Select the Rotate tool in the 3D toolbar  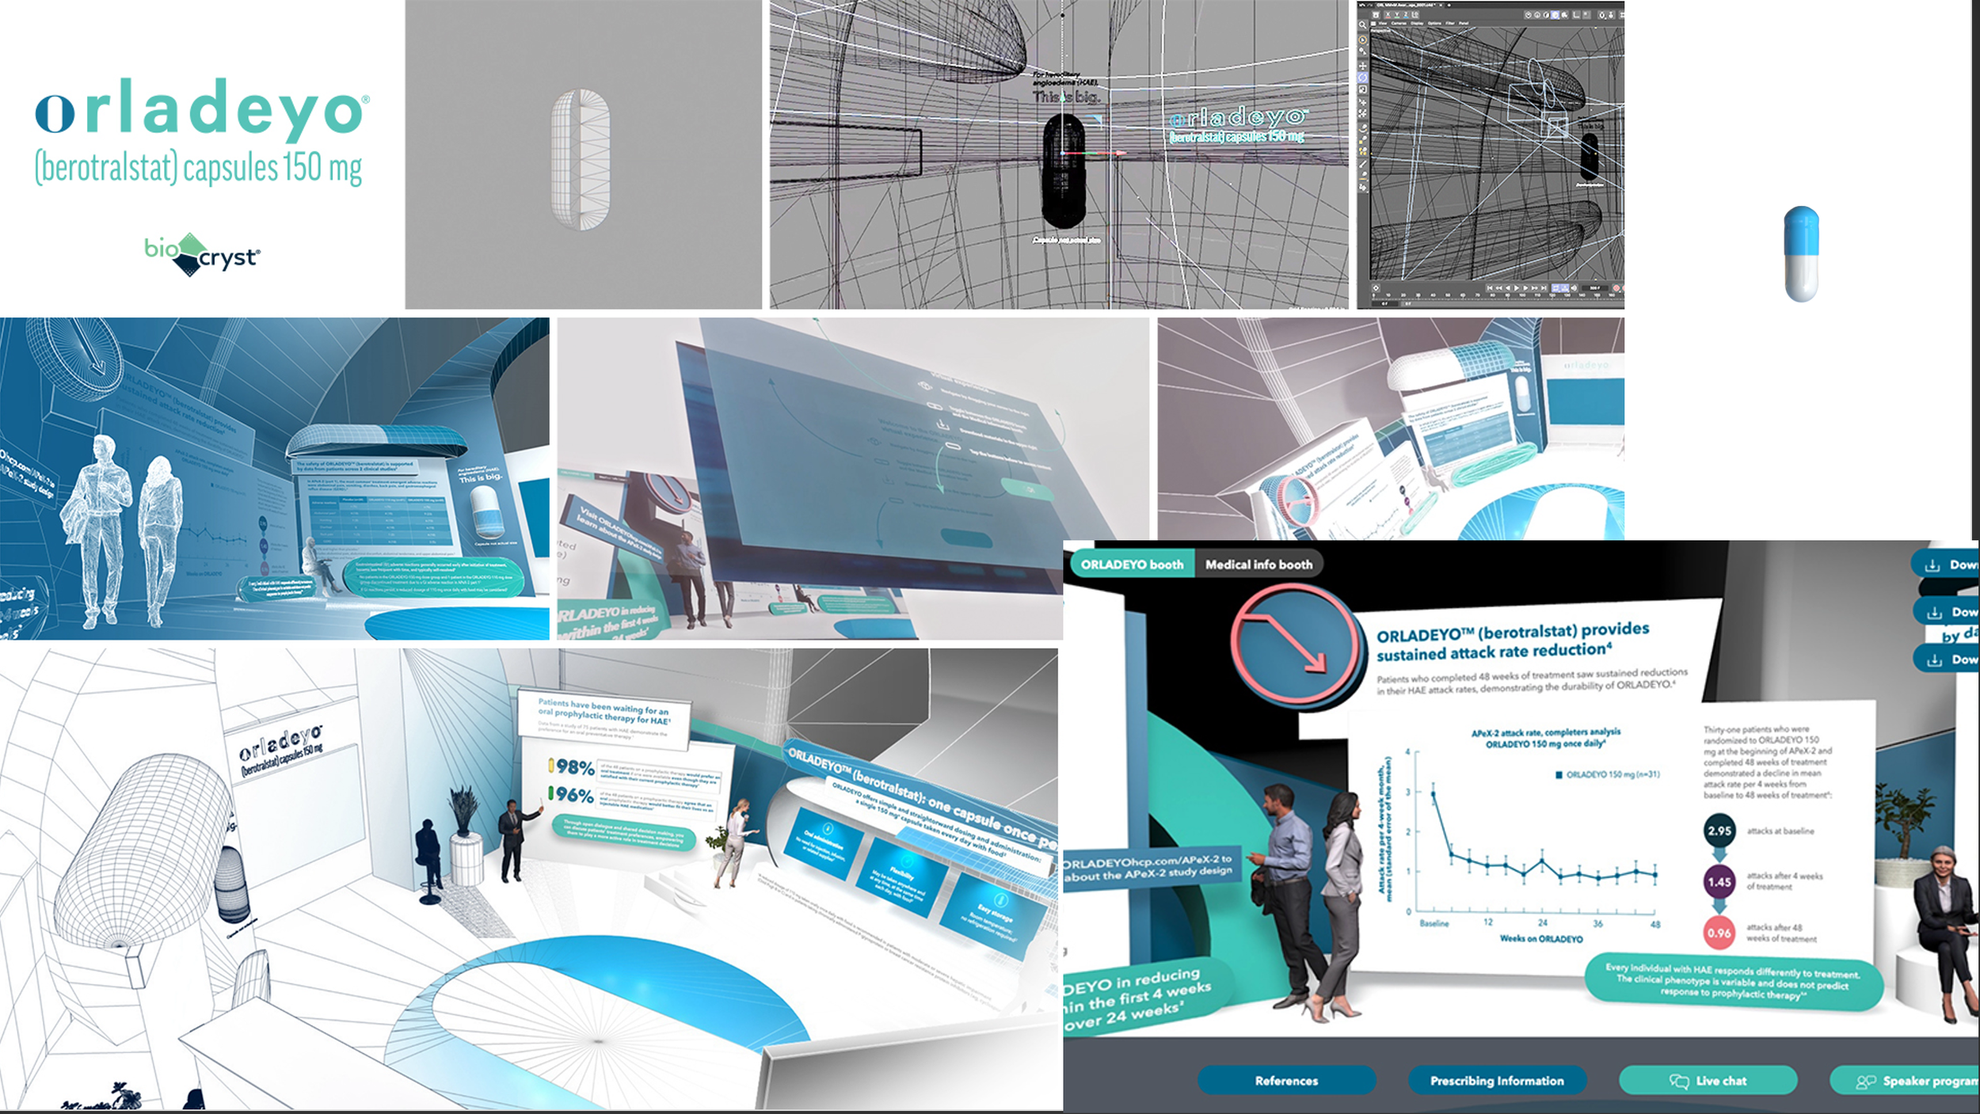tap(1363, 77)
